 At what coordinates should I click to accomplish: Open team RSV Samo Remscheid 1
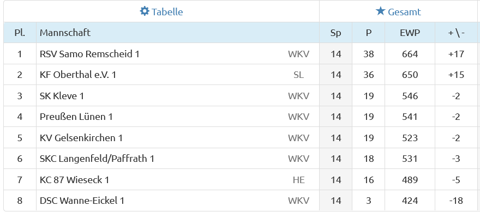(x=90, y=54)
